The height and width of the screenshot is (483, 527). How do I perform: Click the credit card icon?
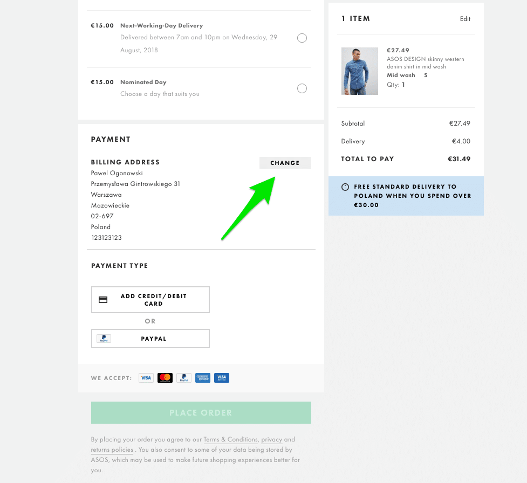103,300
